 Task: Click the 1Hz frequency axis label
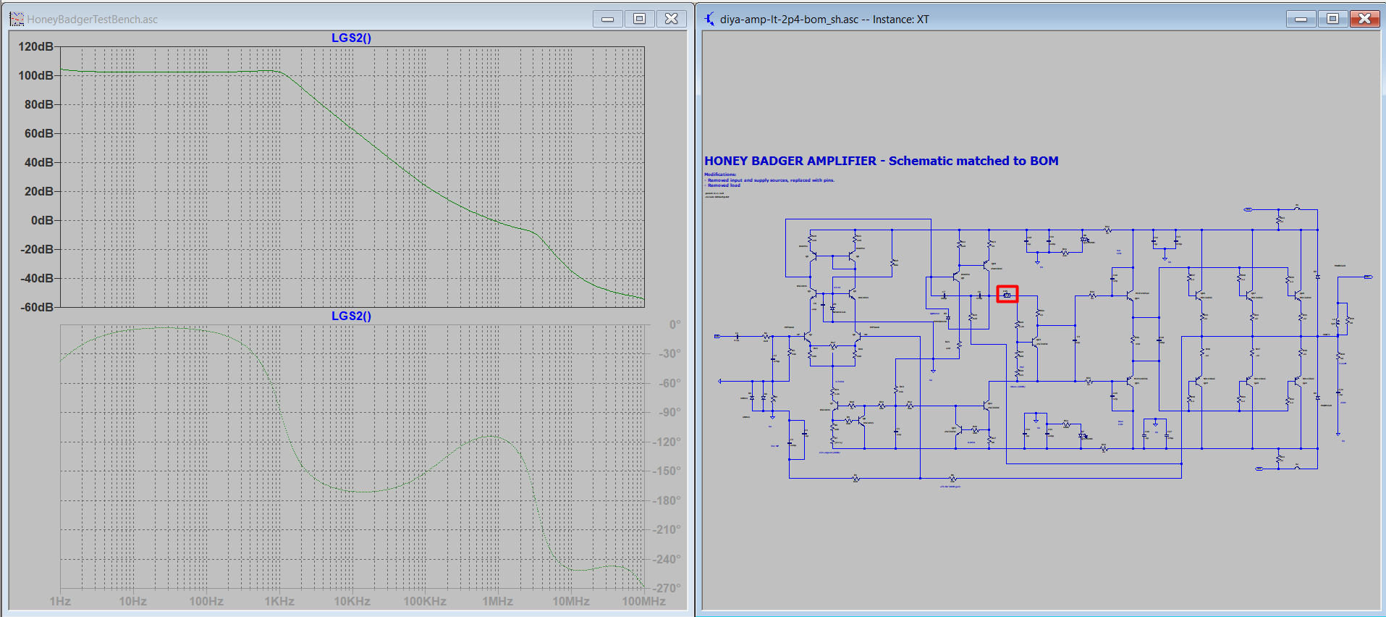click(60, 601)
